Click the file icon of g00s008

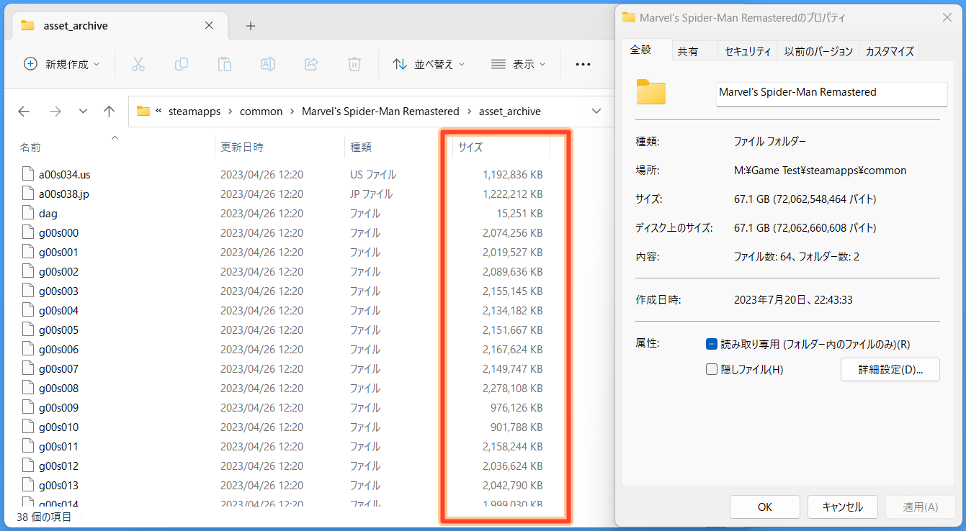pos(28,388)
